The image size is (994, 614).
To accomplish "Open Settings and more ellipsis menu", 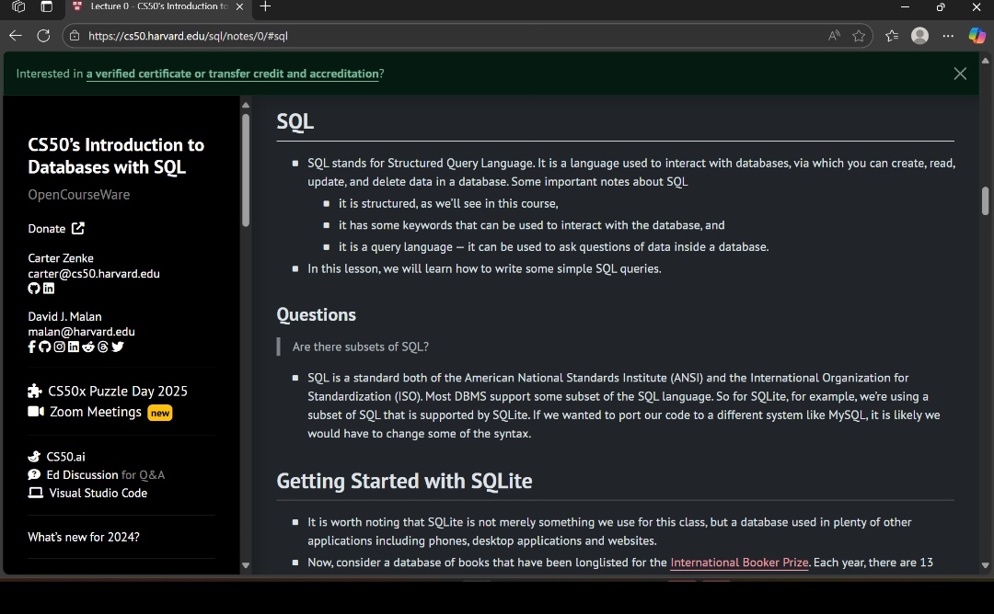I will pos(948,36).
